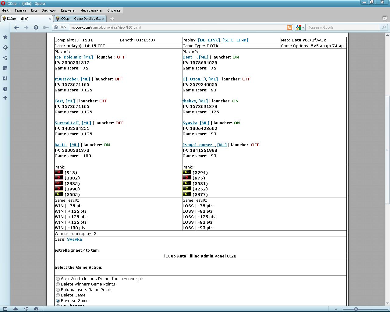Open the Widgets gear panel in sidebar
The width and height of the screenshot is (390, 312).
pos(5,48)
